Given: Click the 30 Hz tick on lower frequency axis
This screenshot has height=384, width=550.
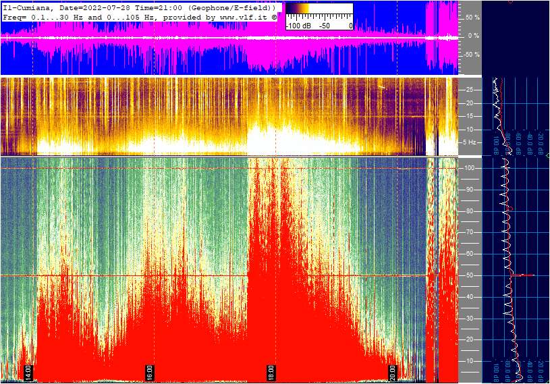Looking at the screenshot, I should (469, 318).
